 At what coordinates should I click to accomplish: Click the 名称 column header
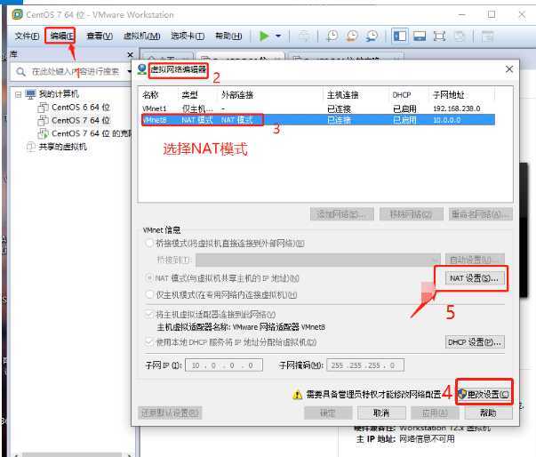pyautogui.click(x=158, y=94)
